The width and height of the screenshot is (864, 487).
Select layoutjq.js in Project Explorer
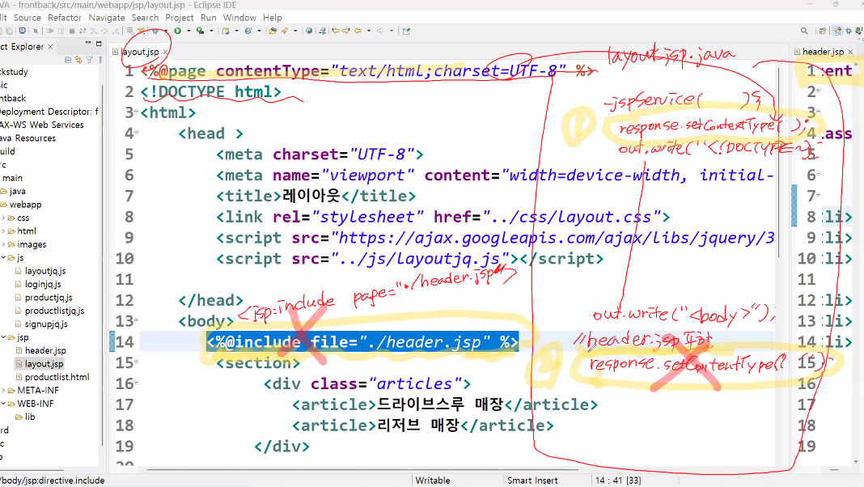(x=44, y=271)
